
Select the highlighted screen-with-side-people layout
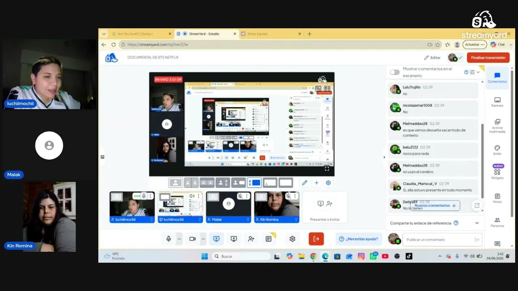pos(254,183)
